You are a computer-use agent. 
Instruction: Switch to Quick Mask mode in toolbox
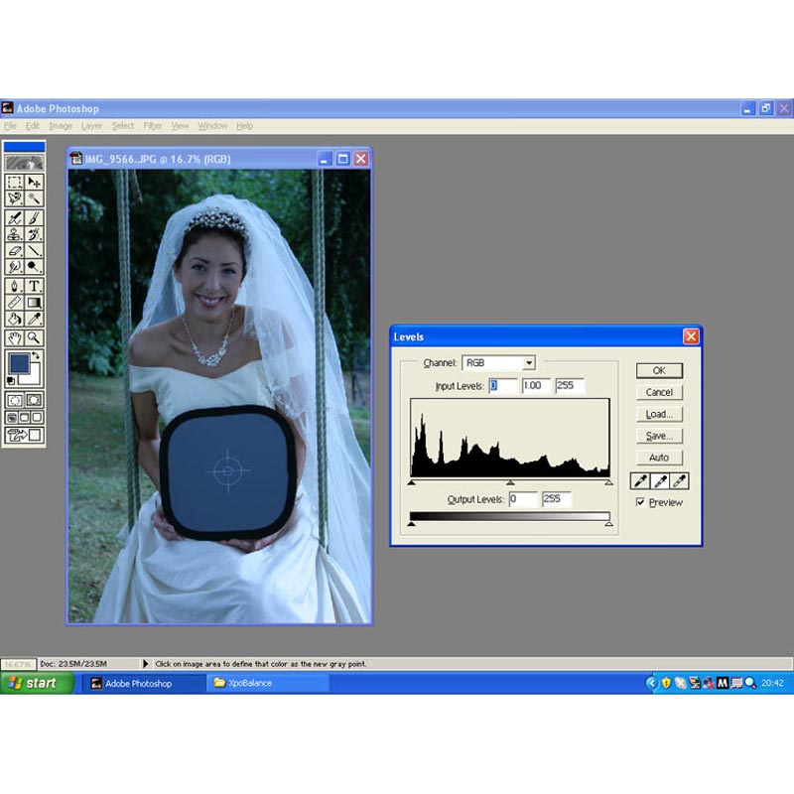pos(34,400)
